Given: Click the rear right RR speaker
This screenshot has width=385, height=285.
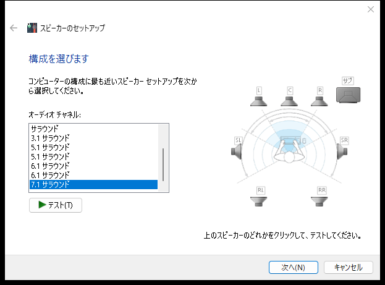Looking at the screenshot, I should (319, 202).
